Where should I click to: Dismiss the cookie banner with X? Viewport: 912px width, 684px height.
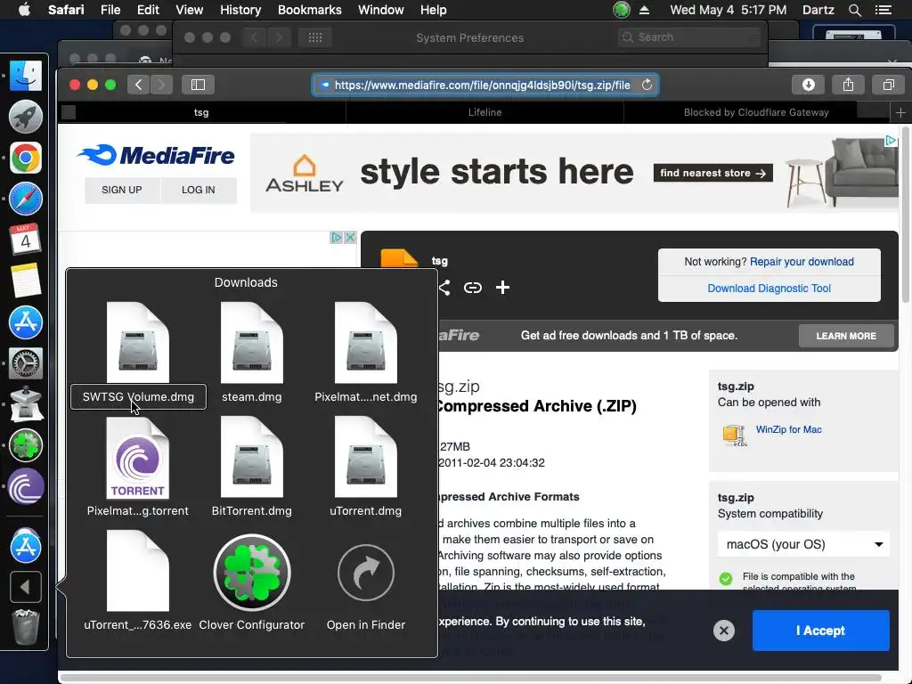[723, 631]
